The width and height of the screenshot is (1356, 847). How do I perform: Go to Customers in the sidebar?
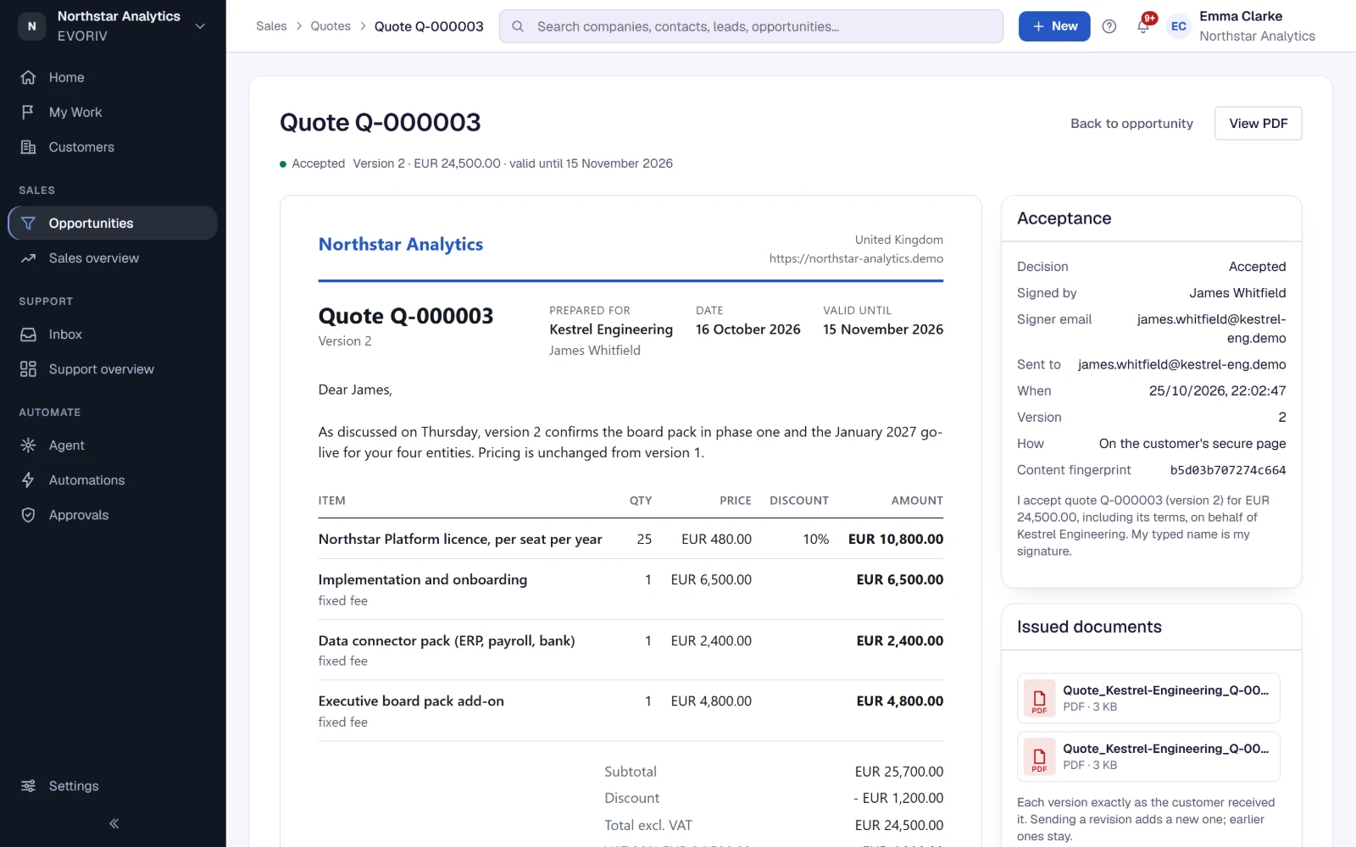coord(113,147)
